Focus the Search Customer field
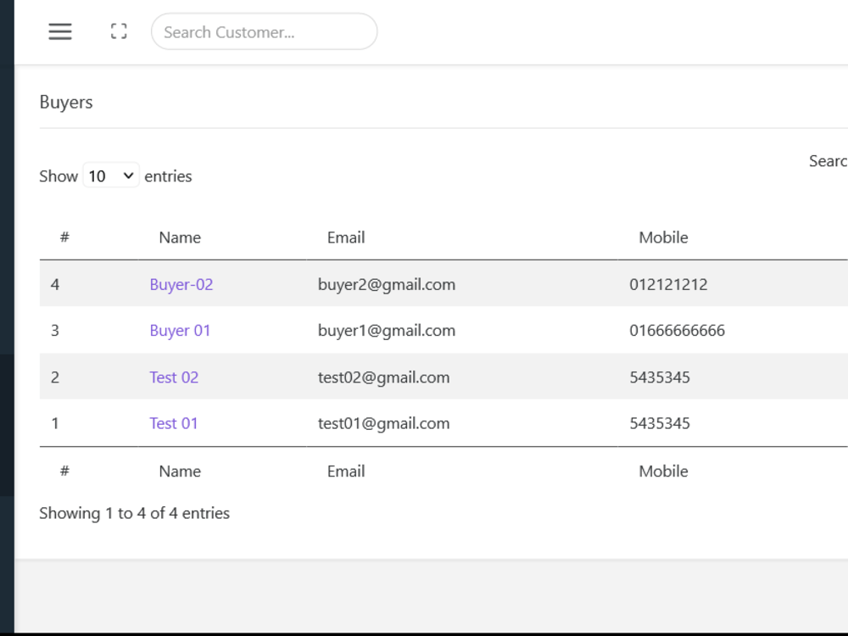Viewport: 848px width, 636px height. point(264,32)
